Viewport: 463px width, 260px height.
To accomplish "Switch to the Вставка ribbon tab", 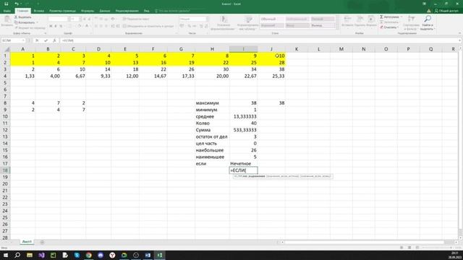I will pyautogui.click(x=38, y=11).
